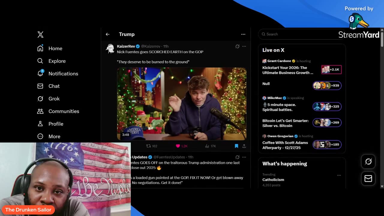Click the +939 listeners badge

click(x=327, y=85)
